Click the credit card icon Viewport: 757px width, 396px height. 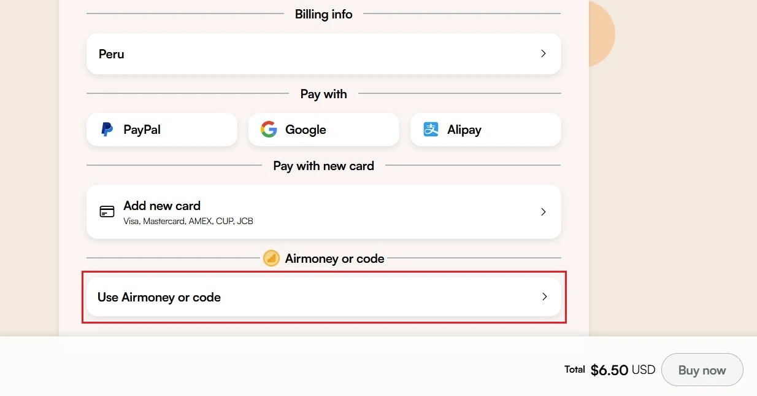tap(107, 212)
